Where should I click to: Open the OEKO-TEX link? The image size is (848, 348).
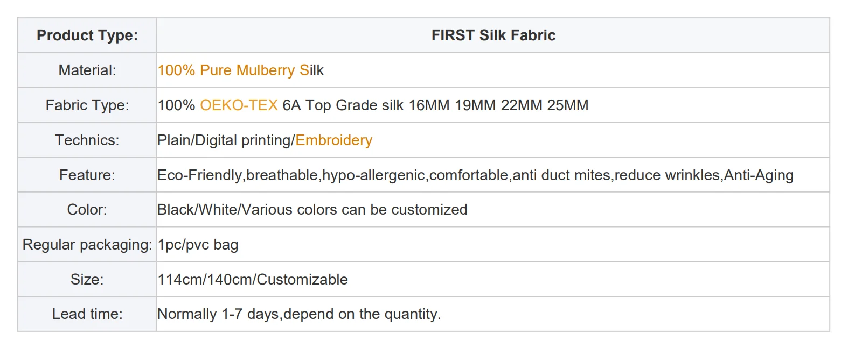(239, 105)
